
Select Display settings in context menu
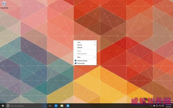coord(85,60)
